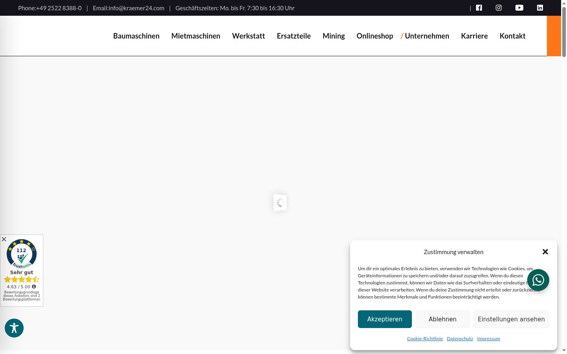Open the LinkedIn social icon
This screenshot has height=354, width=567.
tap(540, 8)
